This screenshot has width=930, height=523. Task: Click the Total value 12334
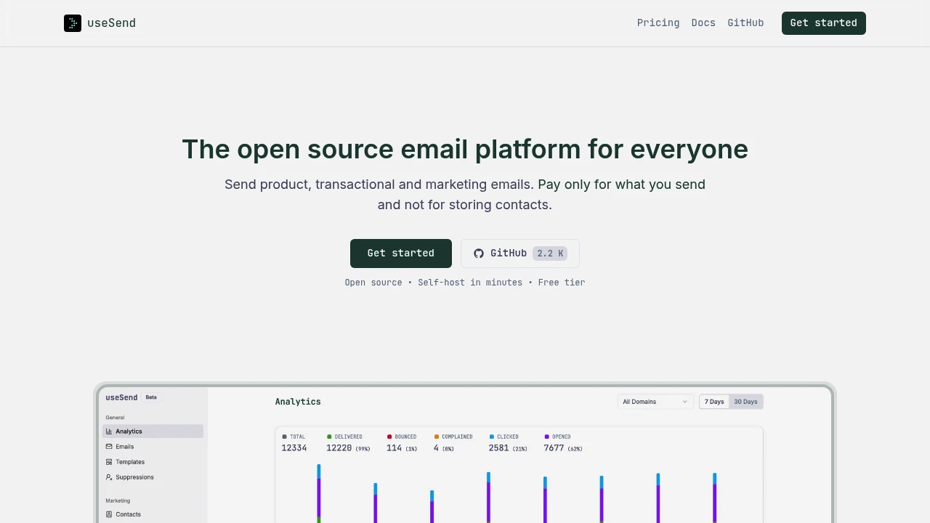(294, 448)
